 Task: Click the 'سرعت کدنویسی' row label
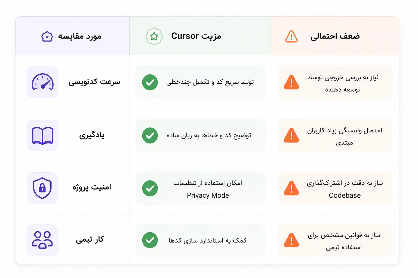point(94,82)
